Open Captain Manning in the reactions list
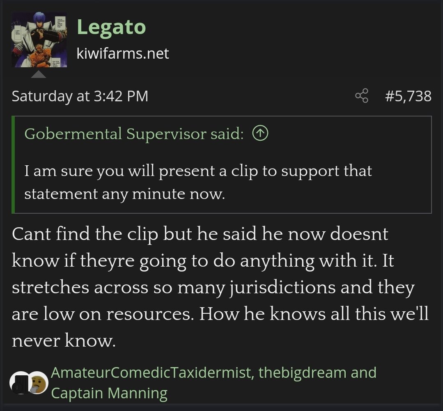 point(109,393)
